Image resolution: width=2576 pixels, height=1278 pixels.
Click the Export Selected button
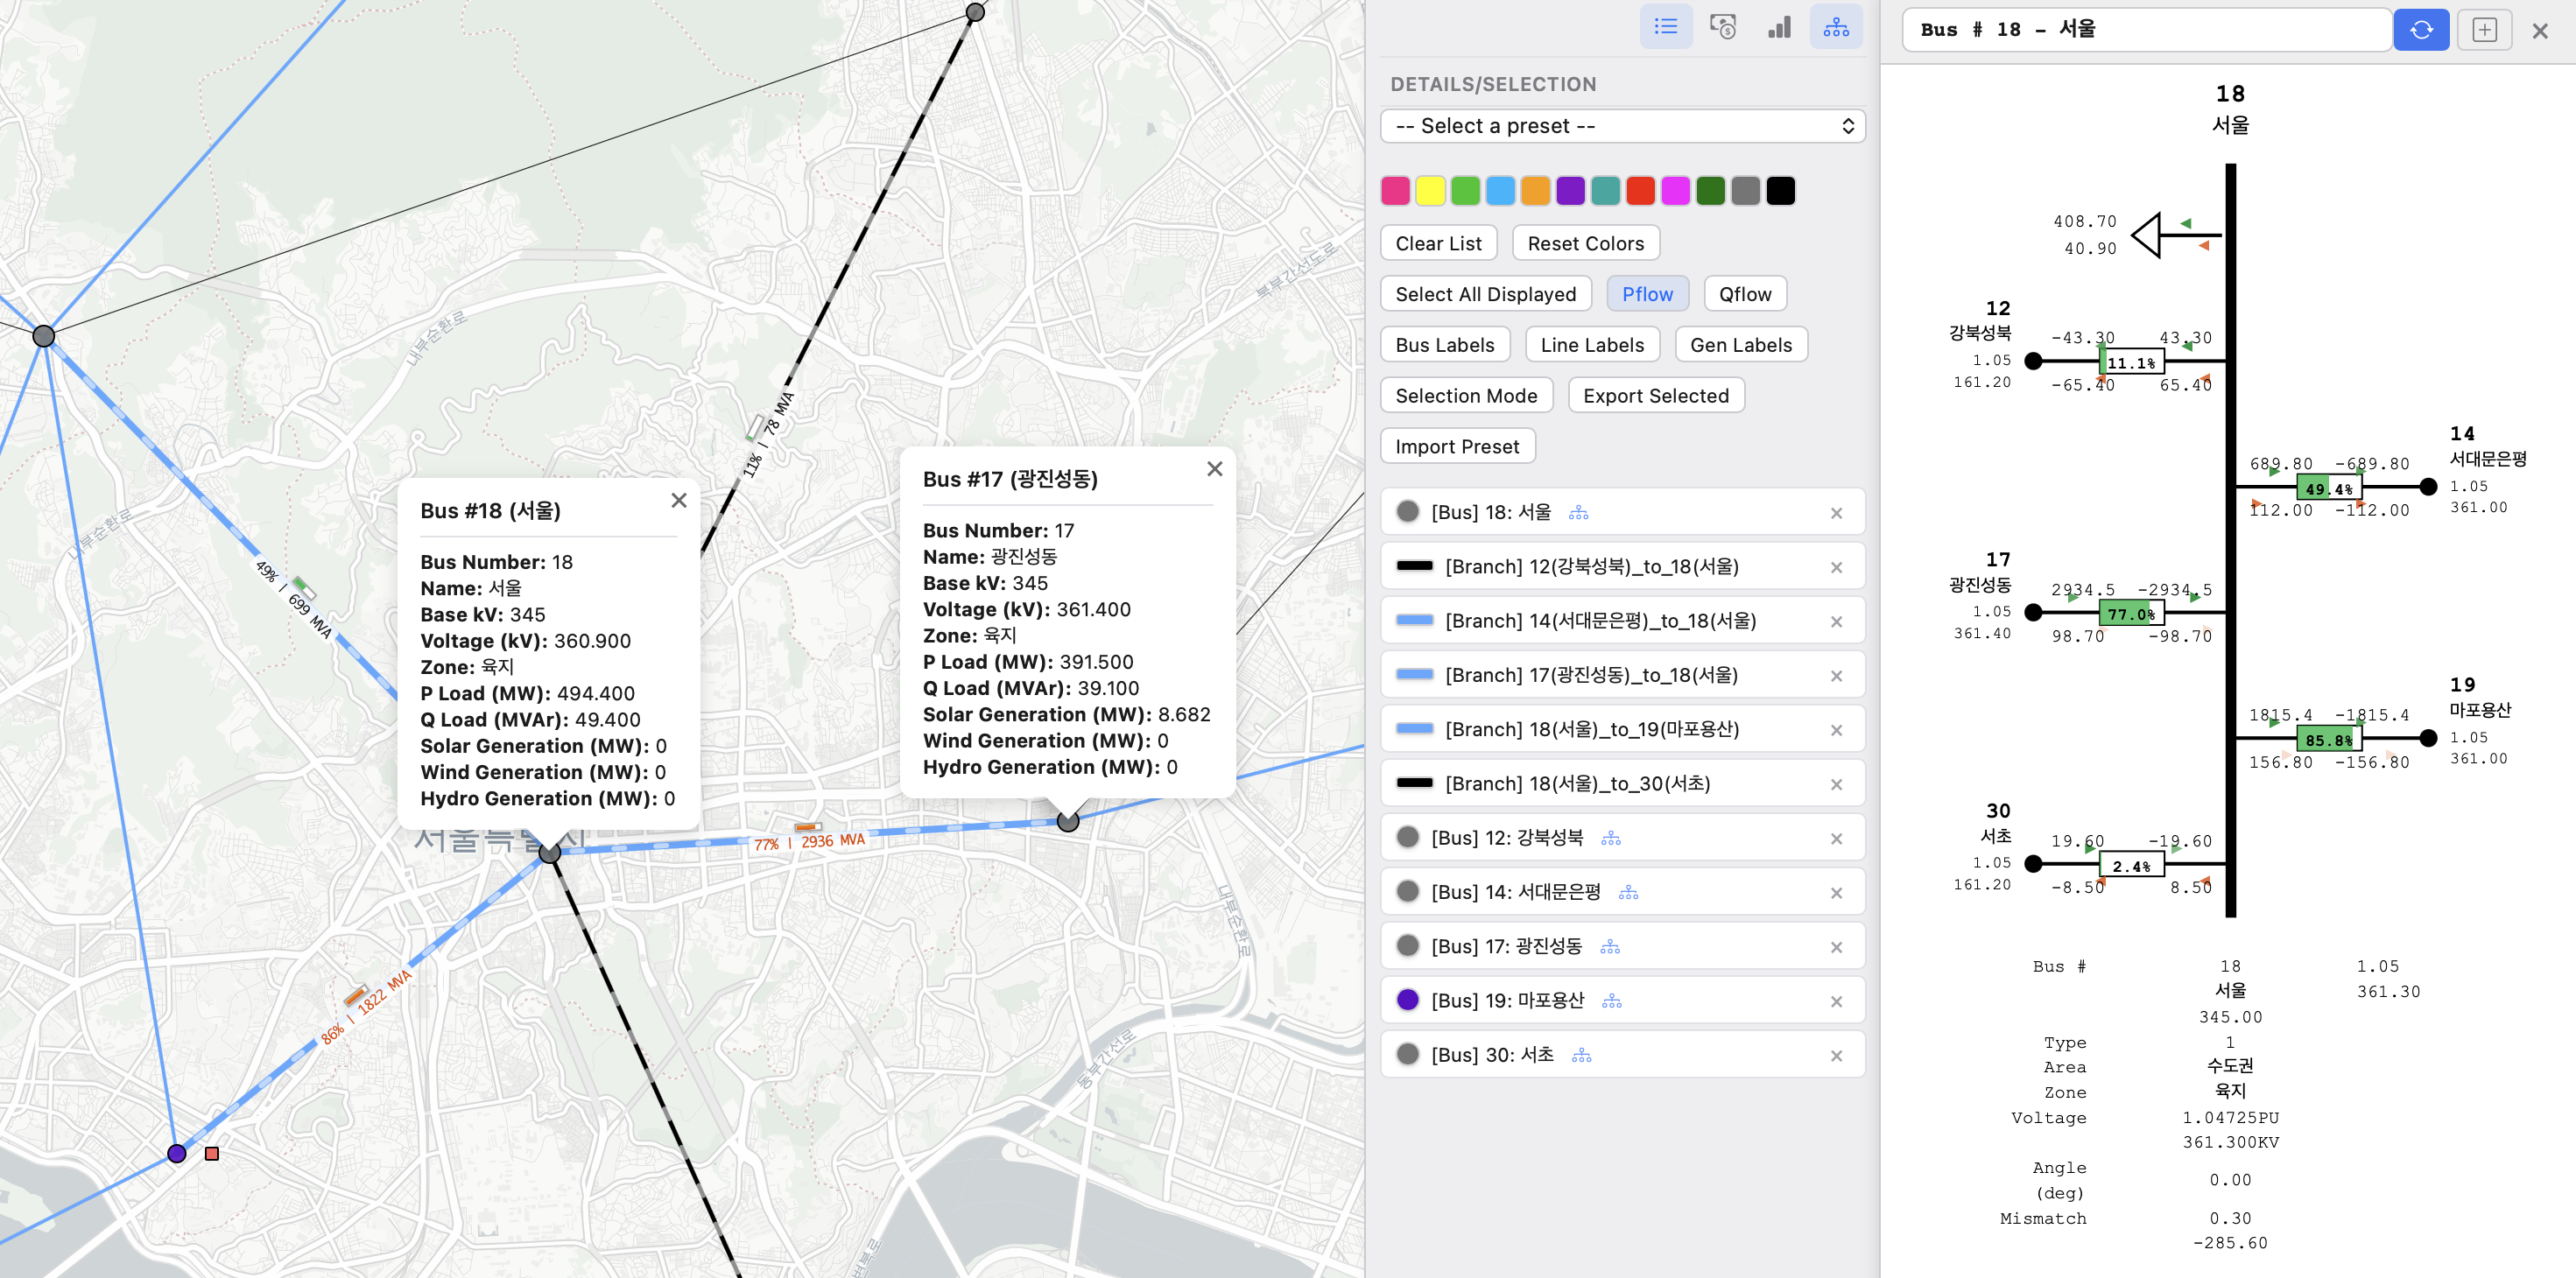(1655, 396)
